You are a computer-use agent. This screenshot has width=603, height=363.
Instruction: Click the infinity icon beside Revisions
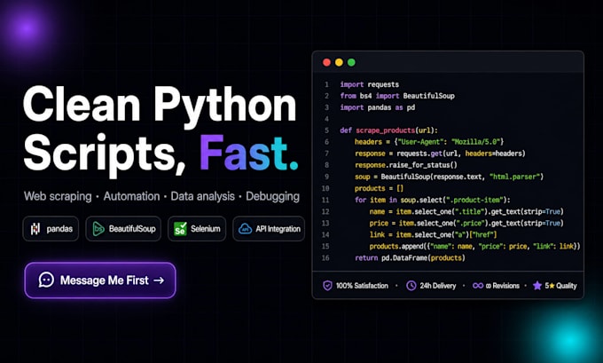click(478, 286)
